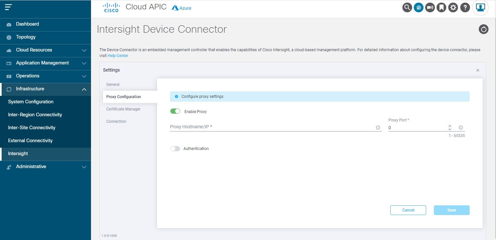
Task: Click the Cloud APIC title text
Action: point(146,7)
